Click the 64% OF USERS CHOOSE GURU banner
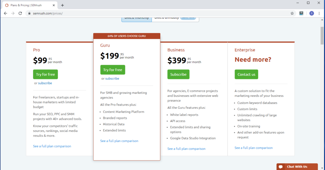 (127, 36)
